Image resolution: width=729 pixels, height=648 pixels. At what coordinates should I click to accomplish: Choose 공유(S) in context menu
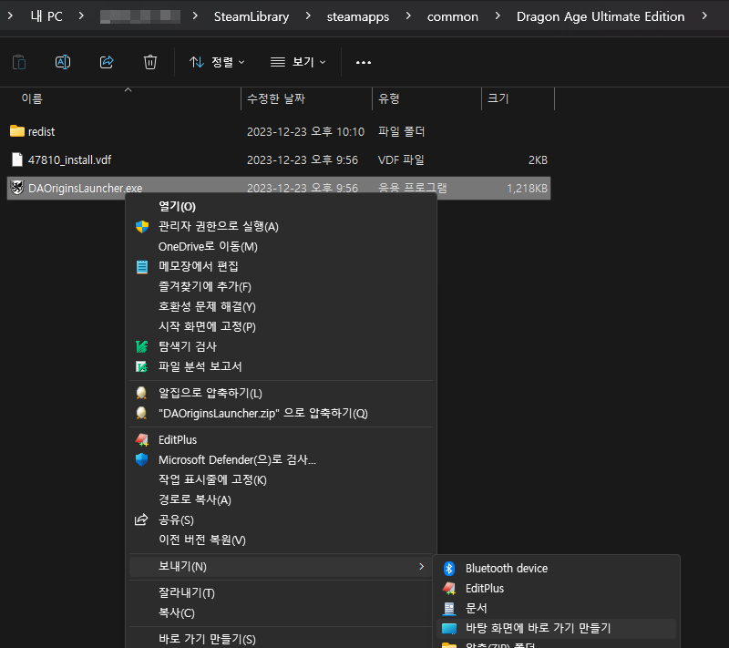282,519
